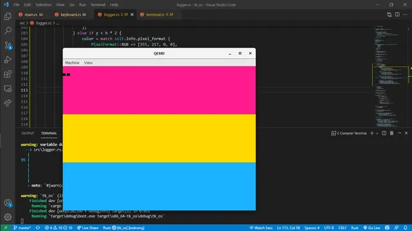Start Live Share from status bar

pos(88,228)
